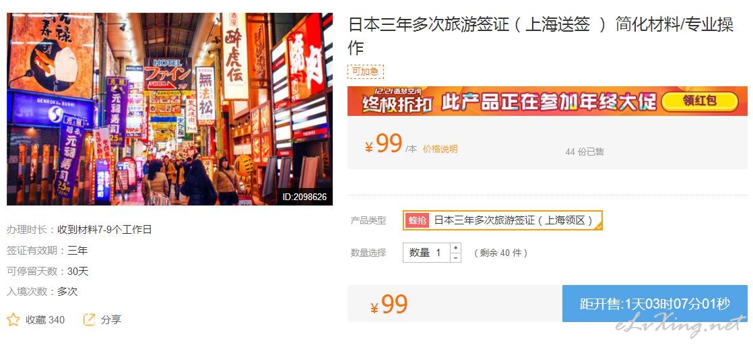Click the 年终大促 promotion banner
The width and height of the screenshot is (753, 347).
tap(548, 101)
